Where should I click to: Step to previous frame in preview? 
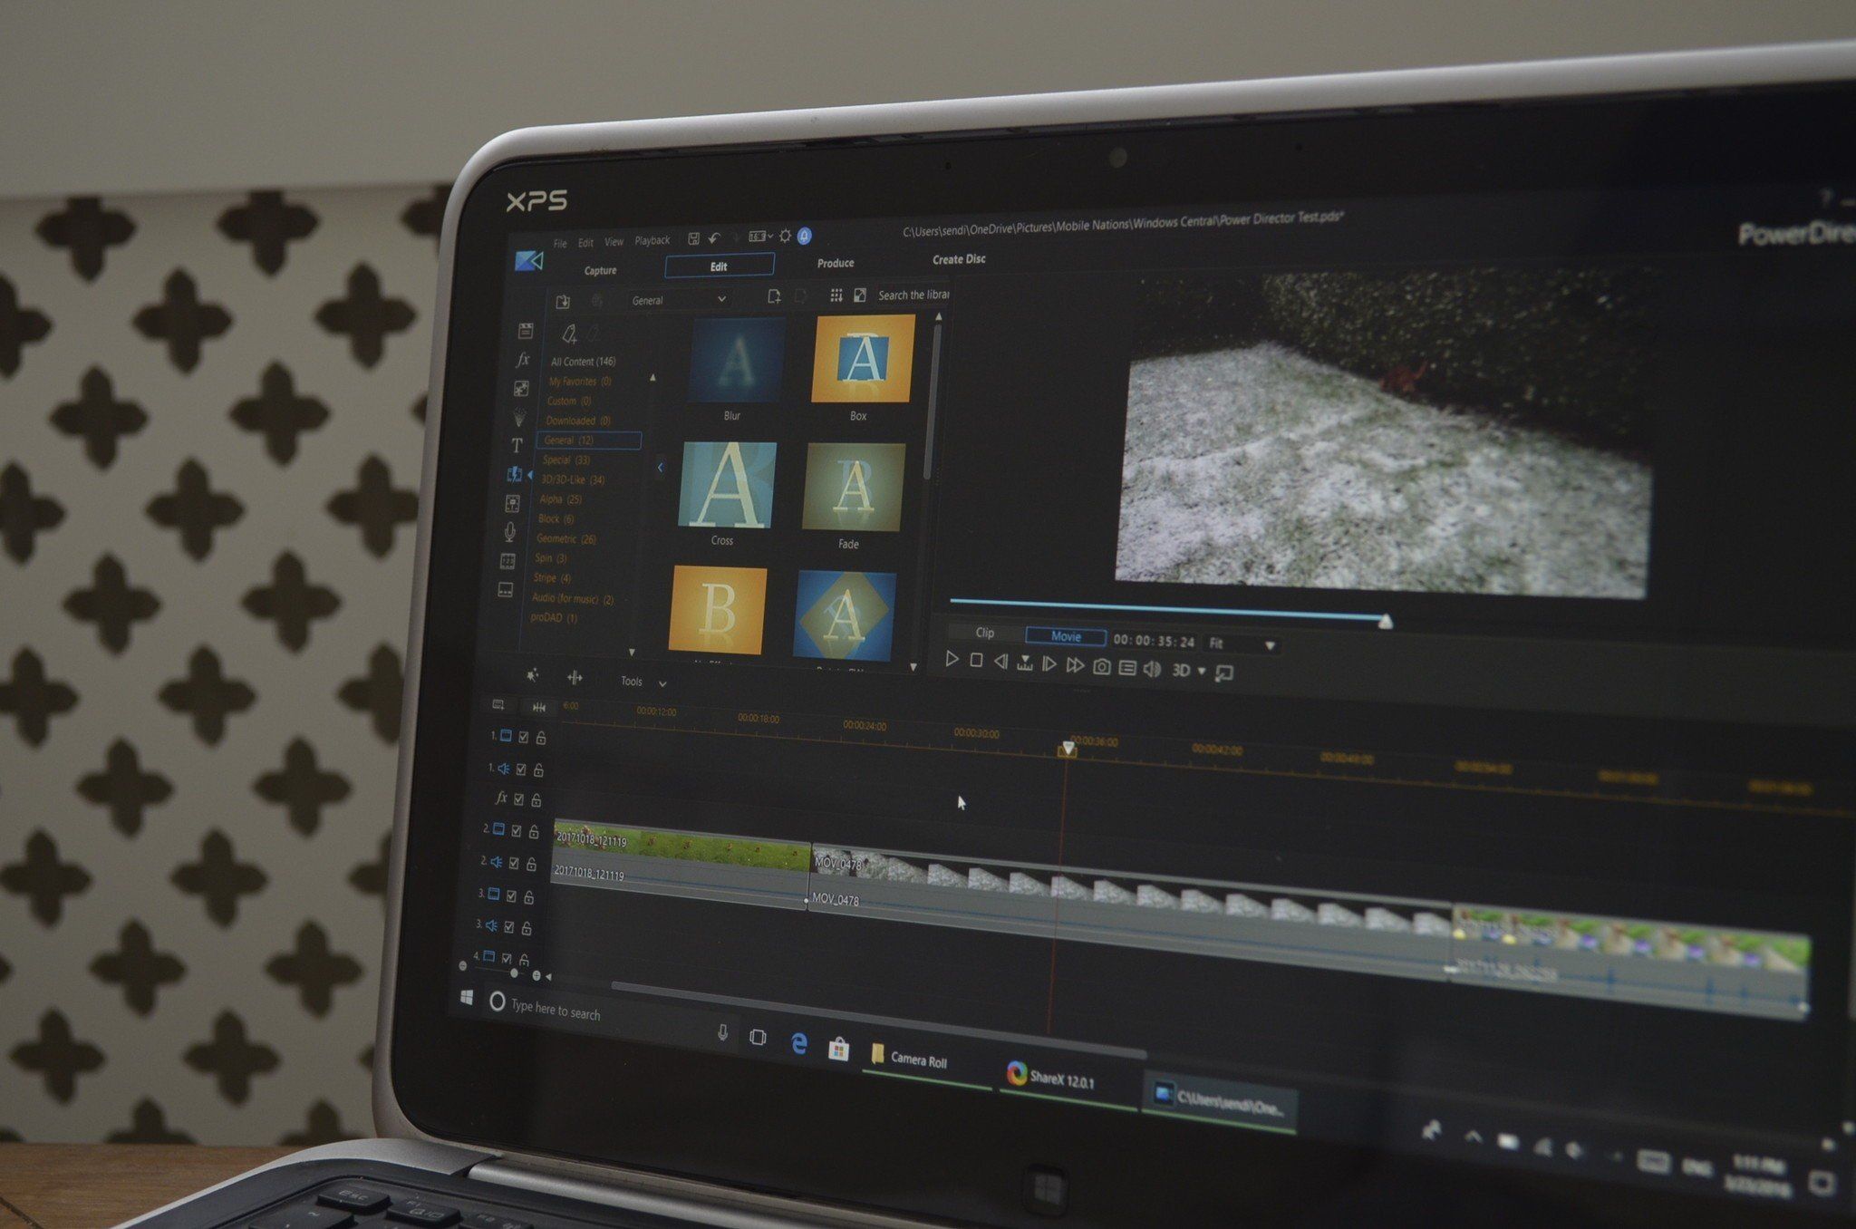tap(1000, 662)
